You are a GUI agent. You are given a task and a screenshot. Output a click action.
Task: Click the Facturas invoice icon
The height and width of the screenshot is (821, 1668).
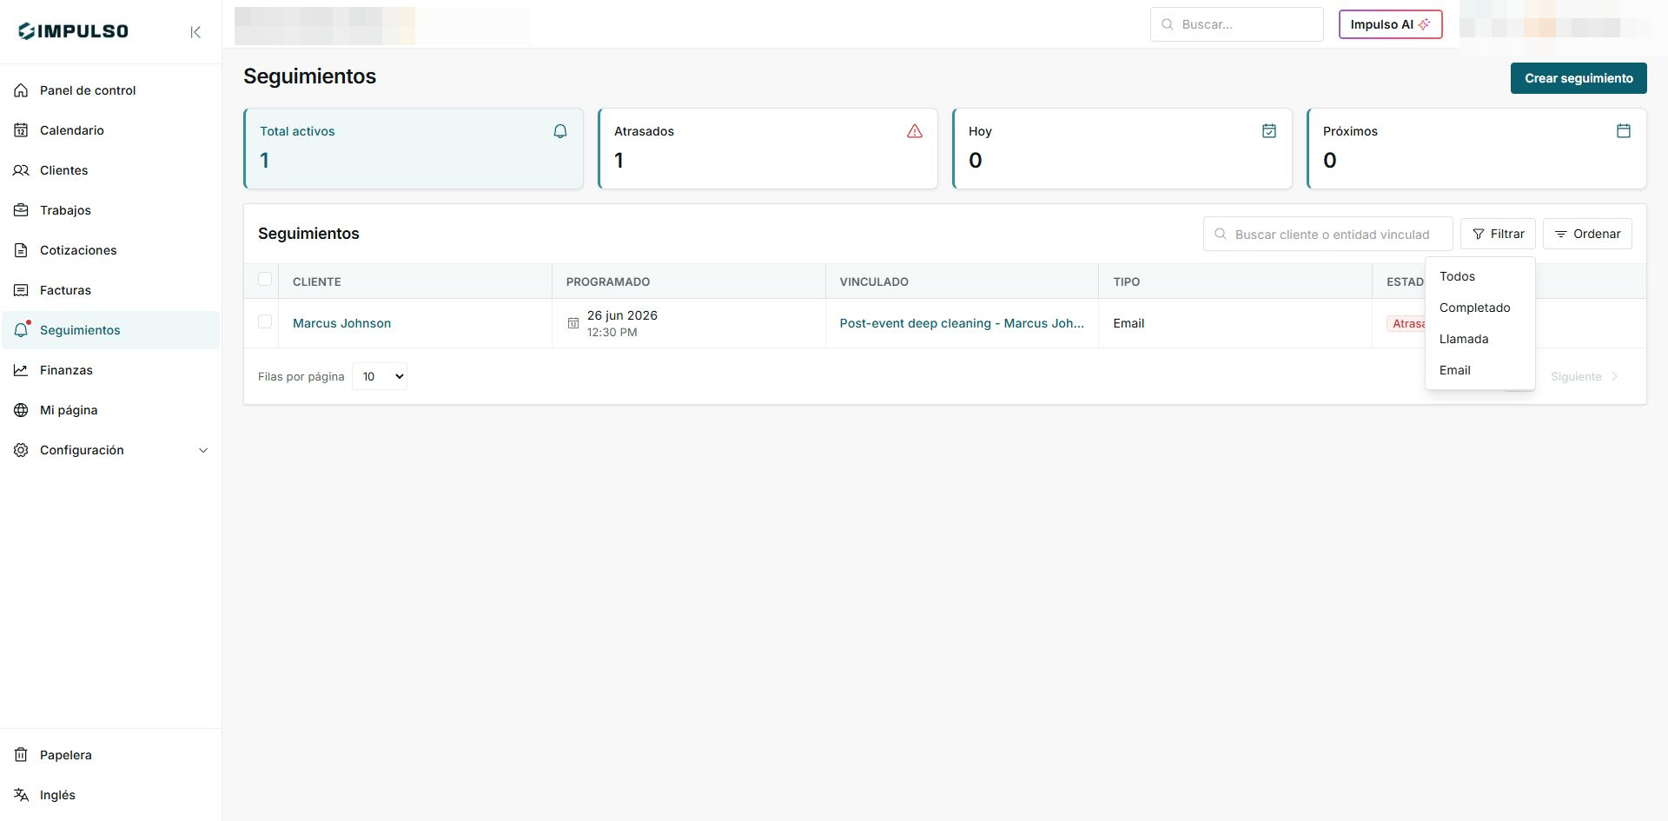[x=21, y=290]
